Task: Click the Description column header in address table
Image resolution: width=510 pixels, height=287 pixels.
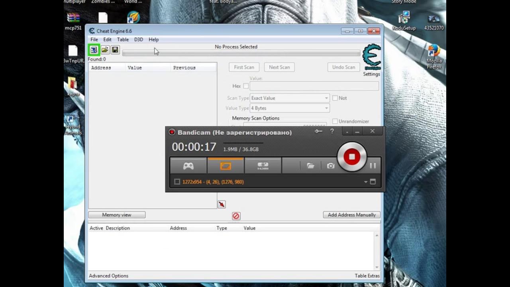Action: coord(118,228)
